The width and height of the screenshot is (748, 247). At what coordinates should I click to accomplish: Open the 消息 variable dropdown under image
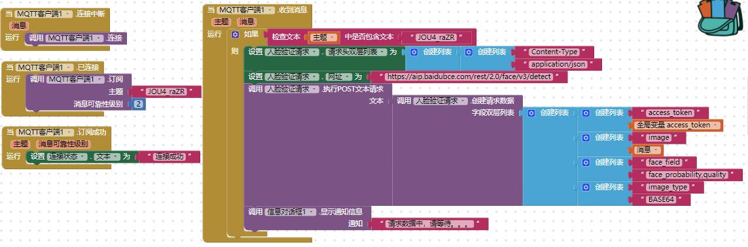click(x=648, y=150)
